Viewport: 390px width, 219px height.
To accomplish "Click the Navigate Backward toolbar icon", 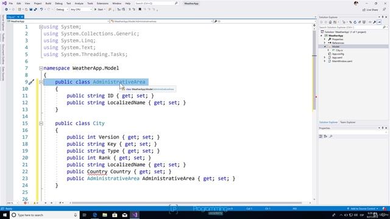I will pyautogui.click(x=6, y=10).
